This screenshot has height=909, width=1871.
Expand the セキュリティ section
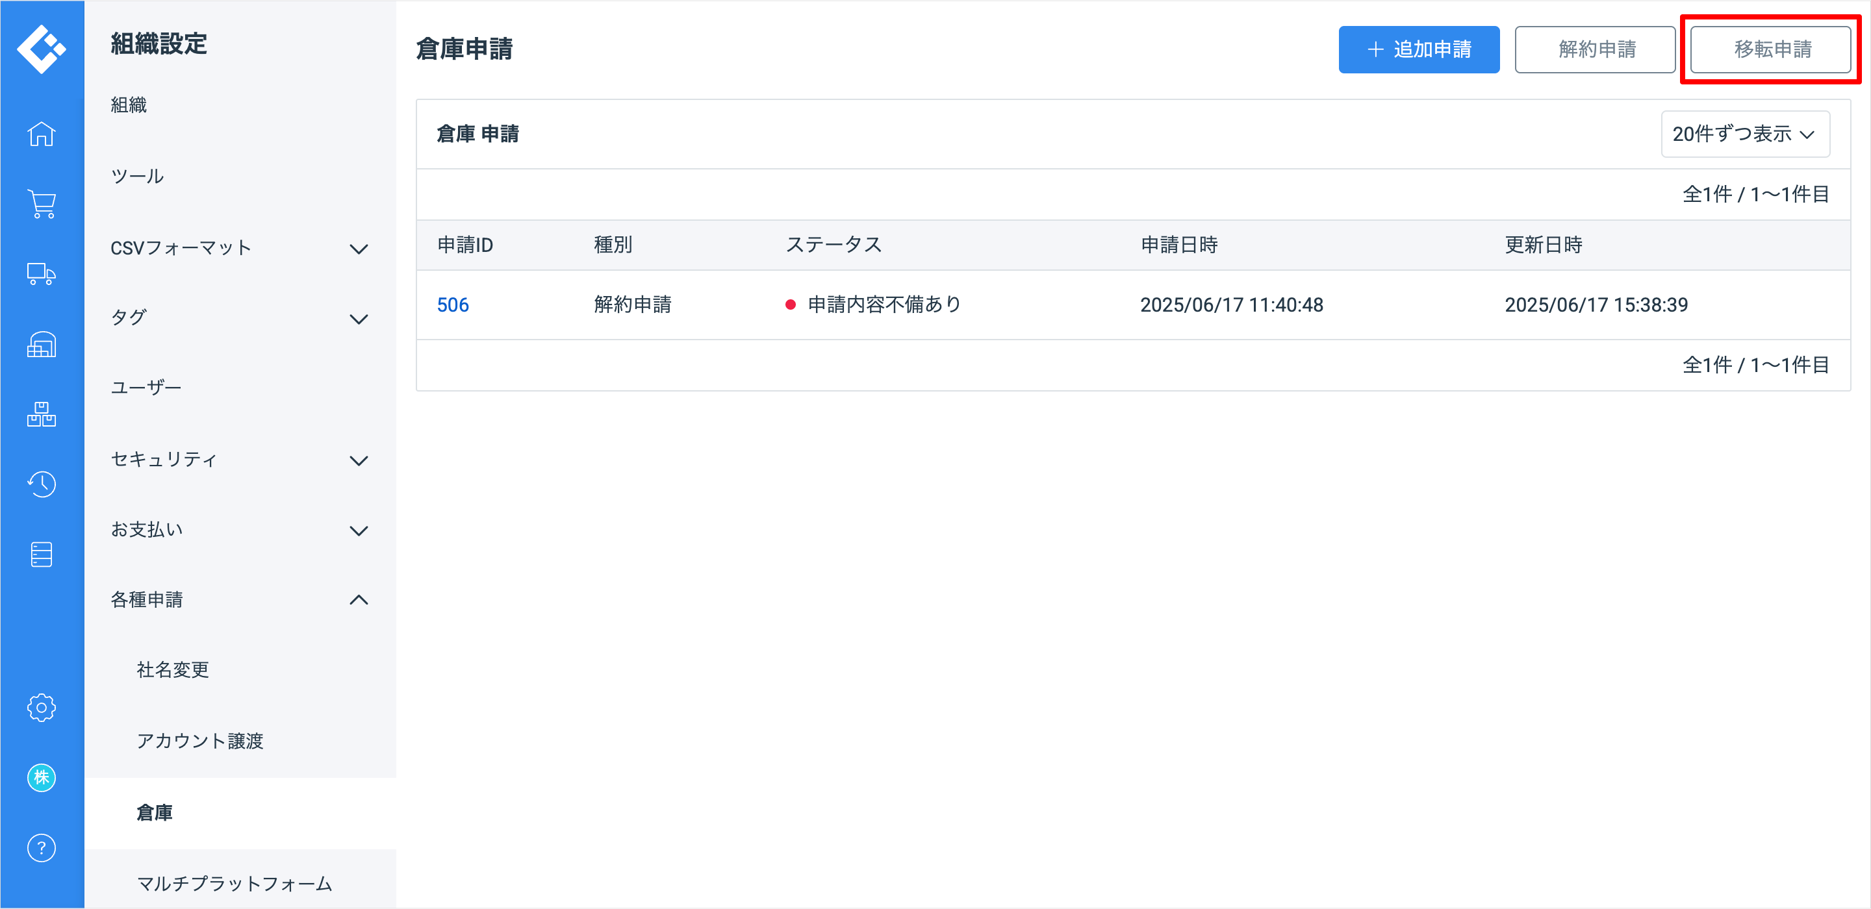tap(240, 460)
